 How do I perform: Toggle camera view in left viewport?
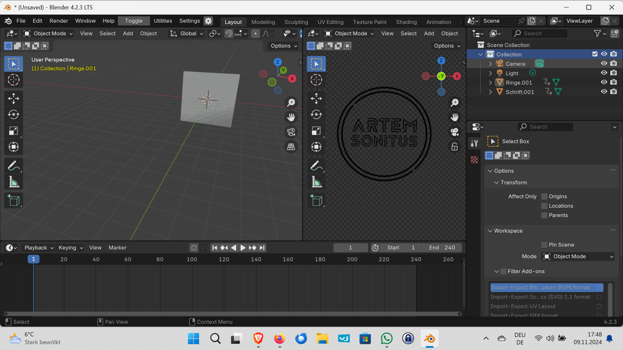tap(291, 132)
